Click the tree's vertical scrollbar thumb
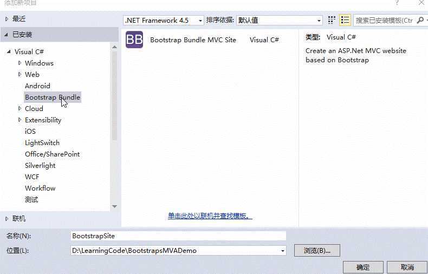The image size is (428, 274). click(115, 95)
